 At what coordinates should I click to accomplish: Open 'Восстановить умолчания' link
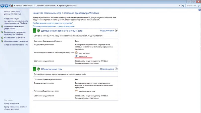15,38
